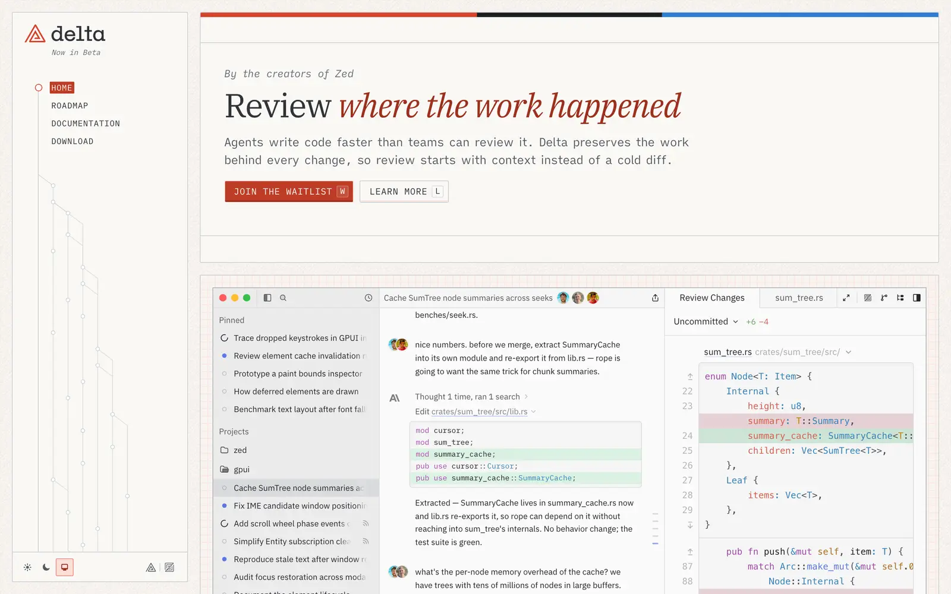Click the Pinned section header
951x594 pixels.
click(232, 320)
